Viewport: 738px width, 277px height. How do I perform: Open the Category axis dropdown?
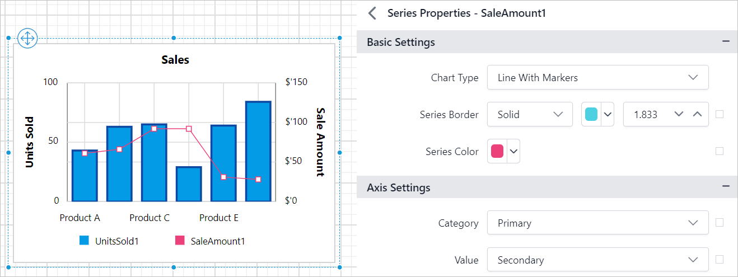[597, 223]
